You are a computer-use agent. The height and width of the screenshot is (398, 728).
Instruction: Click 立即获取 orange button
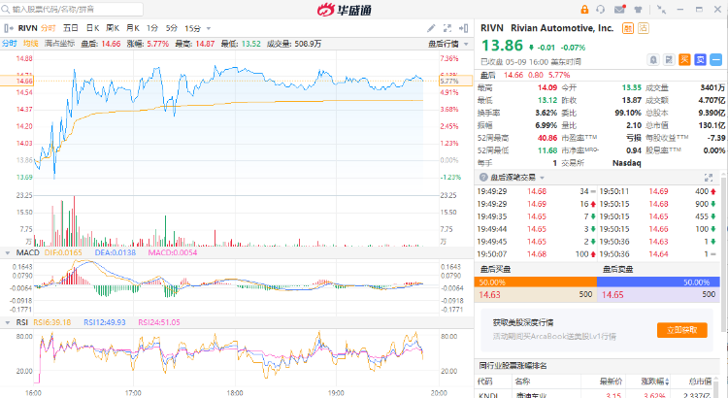point(682,330)
